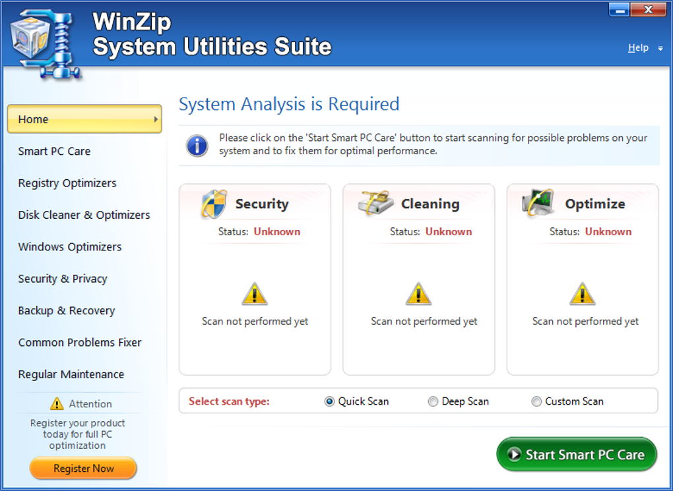
Task: Click the 'System Analysis is Required' heading
Action: click(x=289, y=104)
